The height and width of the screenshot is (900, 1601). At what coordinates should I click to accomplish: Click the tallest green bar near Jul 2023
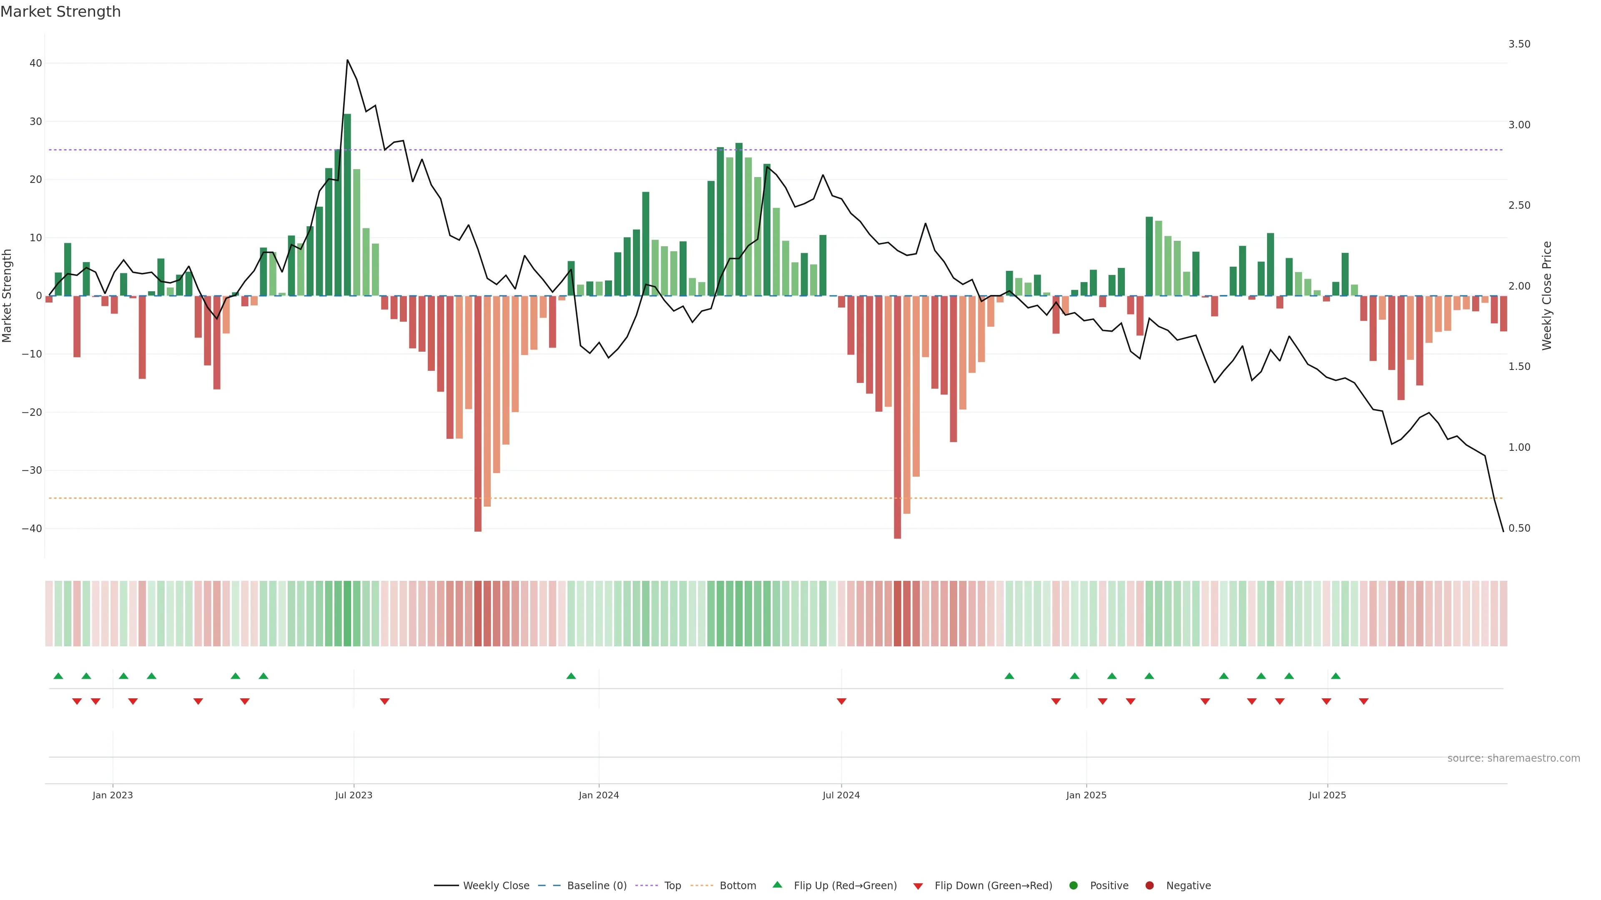point(347,205)
